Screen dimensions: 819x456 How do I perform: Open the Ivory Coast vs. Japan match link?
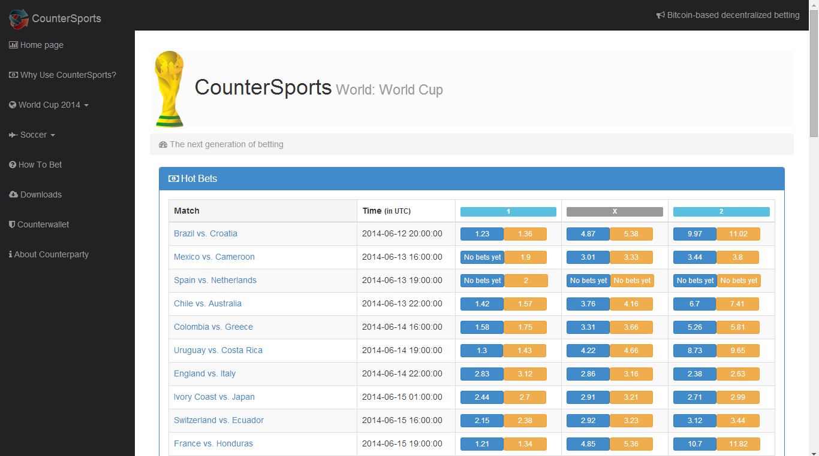214,397
